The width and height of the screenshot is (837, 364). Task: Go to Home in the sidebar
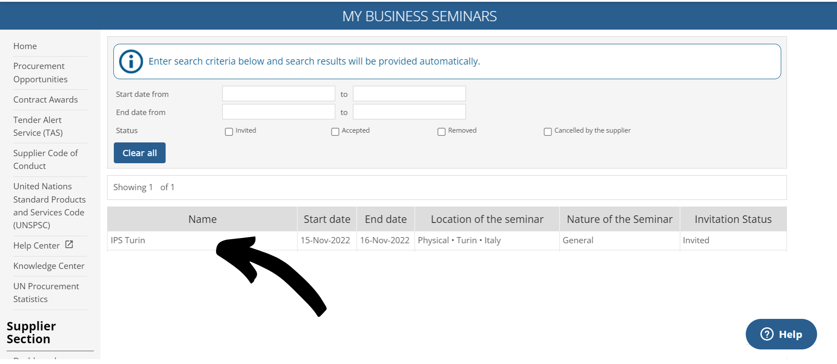[25, 46]
